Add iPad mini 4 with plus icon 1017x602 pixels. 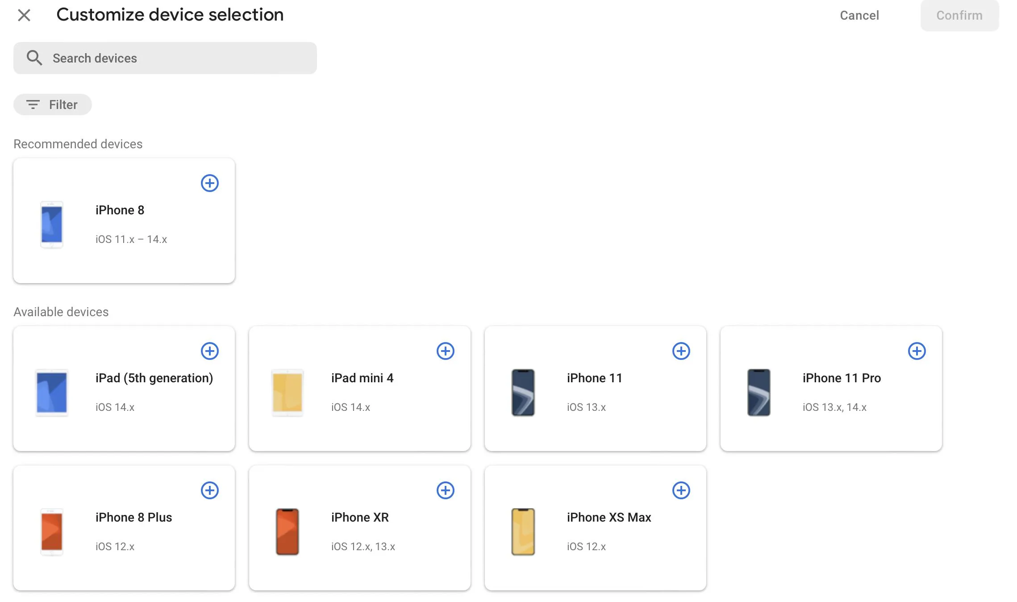point(445,351)
